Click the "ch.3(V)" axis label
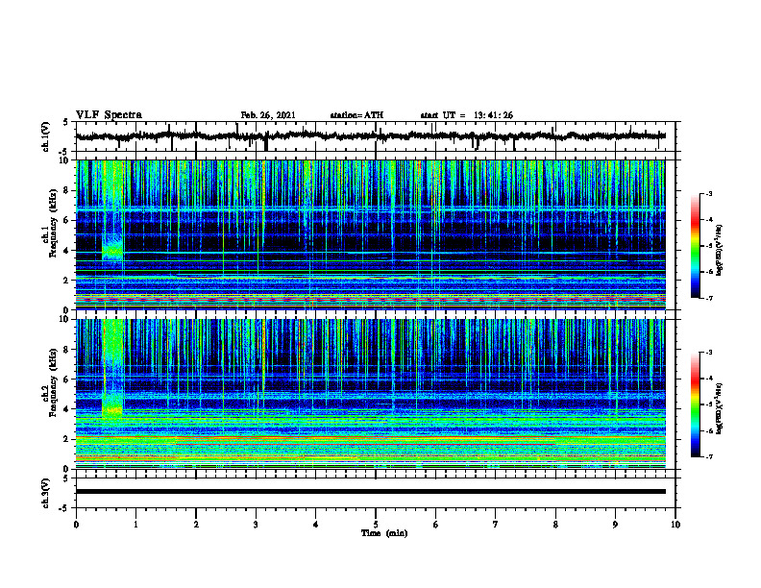 46,493
